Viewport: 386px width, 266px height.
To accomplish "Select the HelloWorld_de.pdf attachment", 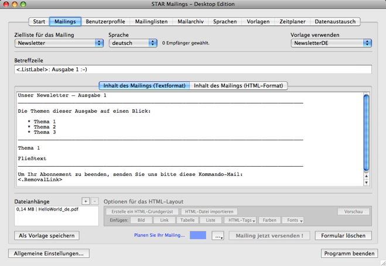I will 47,209.
